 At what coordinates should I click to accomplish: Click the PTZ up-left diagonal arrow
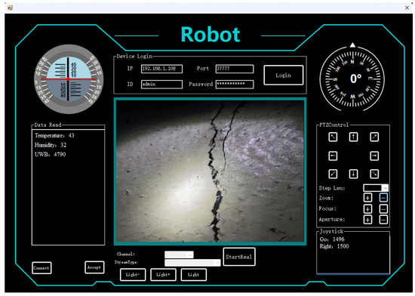333,137
